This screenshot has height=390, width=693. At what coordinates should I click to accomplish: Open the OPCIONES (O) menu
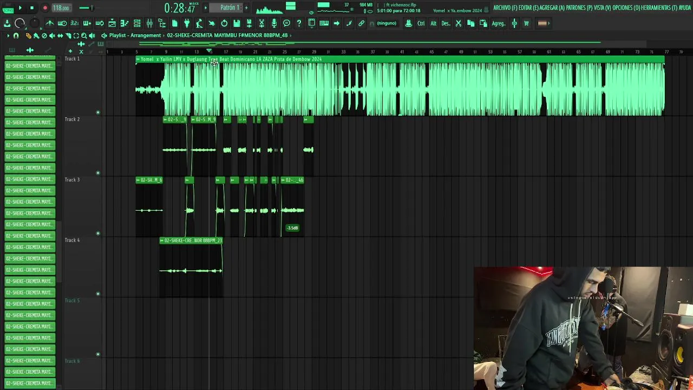click(626, 8)
